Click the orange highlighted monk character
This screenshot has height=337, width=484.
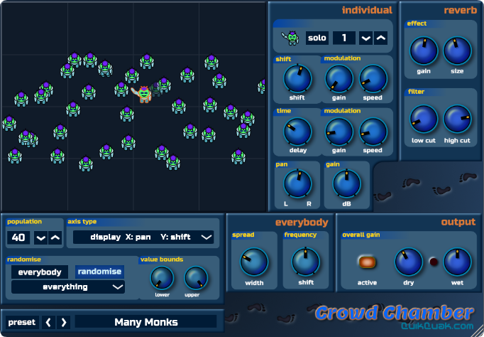[x=143, y=94]
